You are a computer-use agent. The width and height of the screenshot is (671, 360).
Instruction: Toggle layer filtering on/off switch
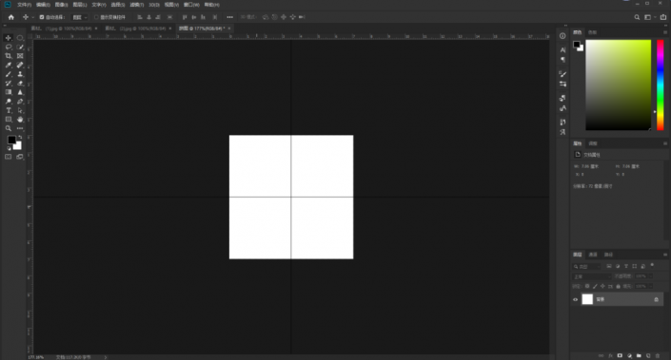(652, 265)
